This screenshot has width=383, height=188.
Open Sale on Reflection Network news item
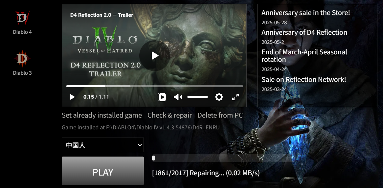pyautogui.click(x=304, y=79)
